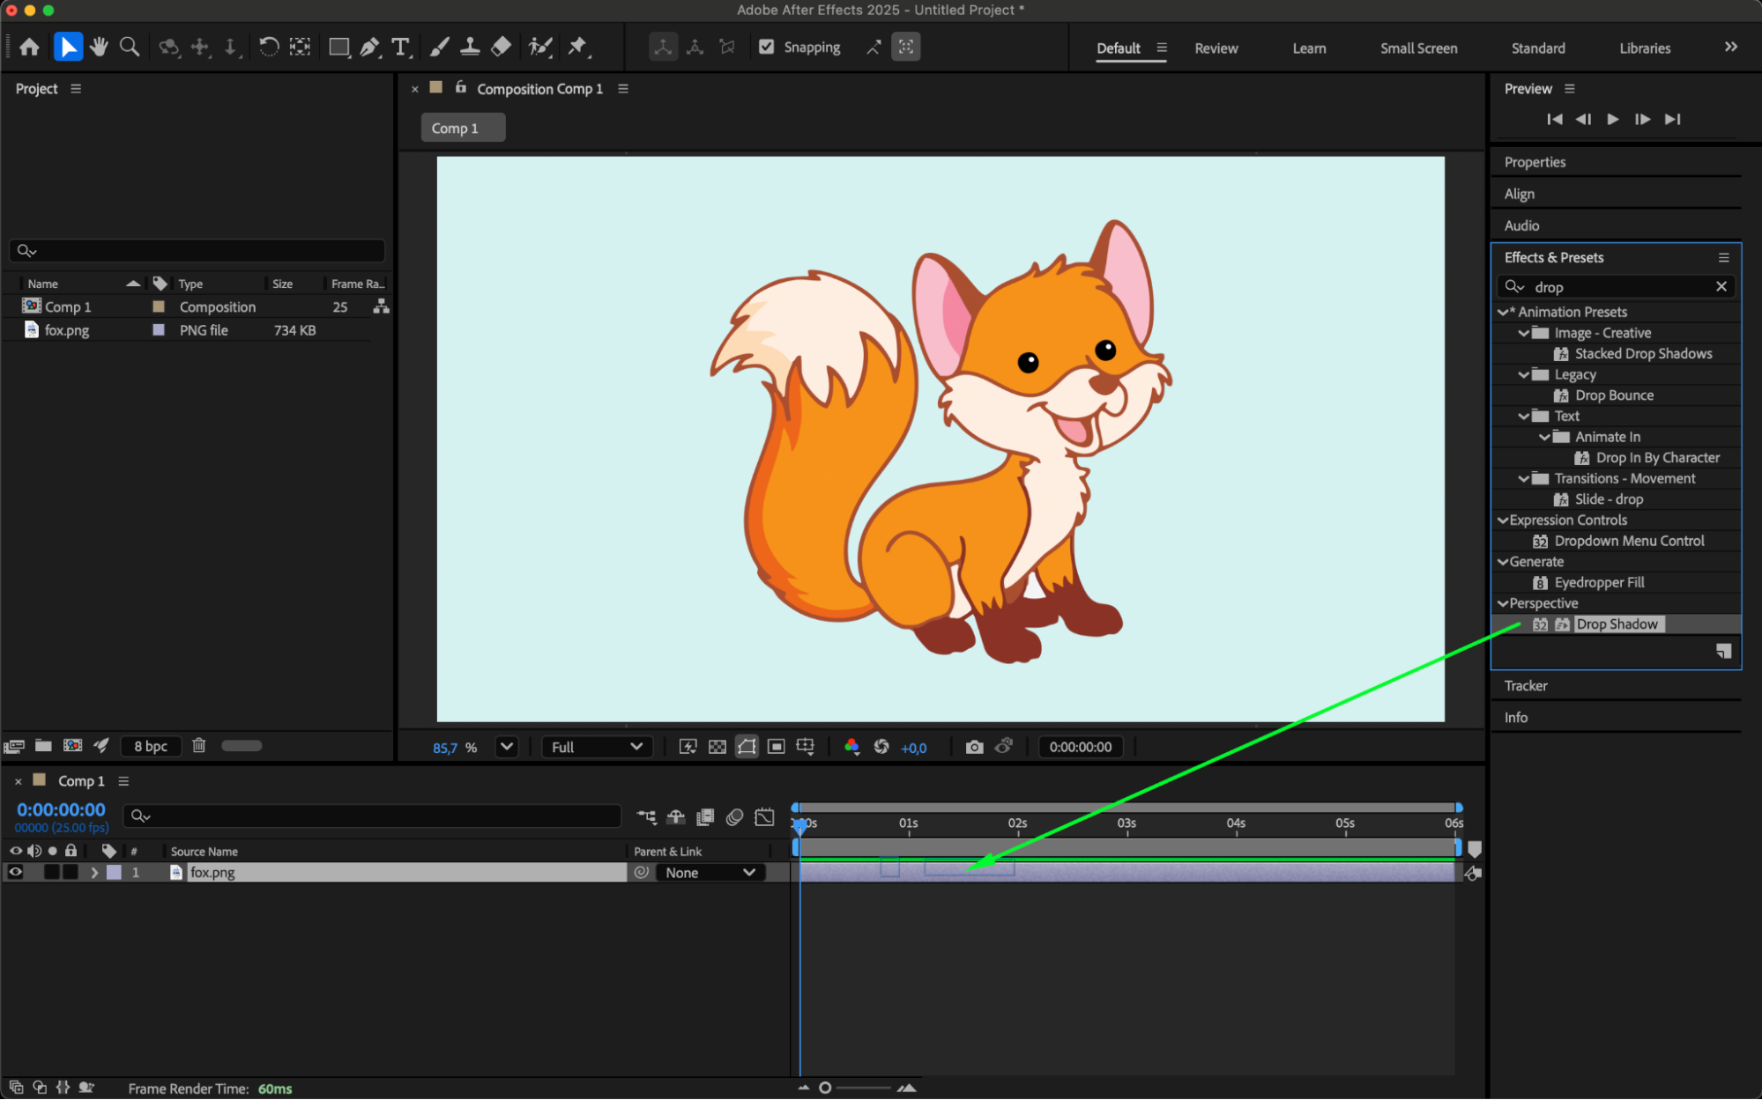Click the Comp 1 label color in Project

tap(159, 306)
